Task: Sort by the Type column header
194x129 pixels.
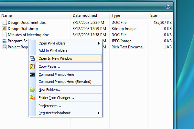Action: (x=129, y=15)
